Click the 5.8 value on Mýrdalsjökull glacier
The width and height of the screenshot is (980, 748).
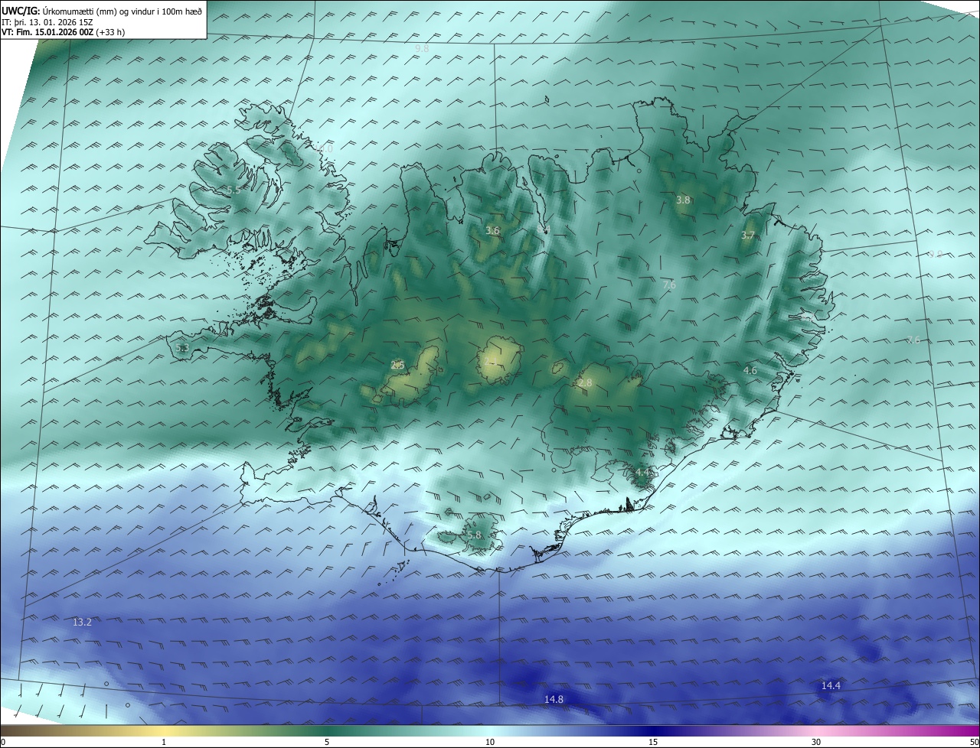point(474,535)
